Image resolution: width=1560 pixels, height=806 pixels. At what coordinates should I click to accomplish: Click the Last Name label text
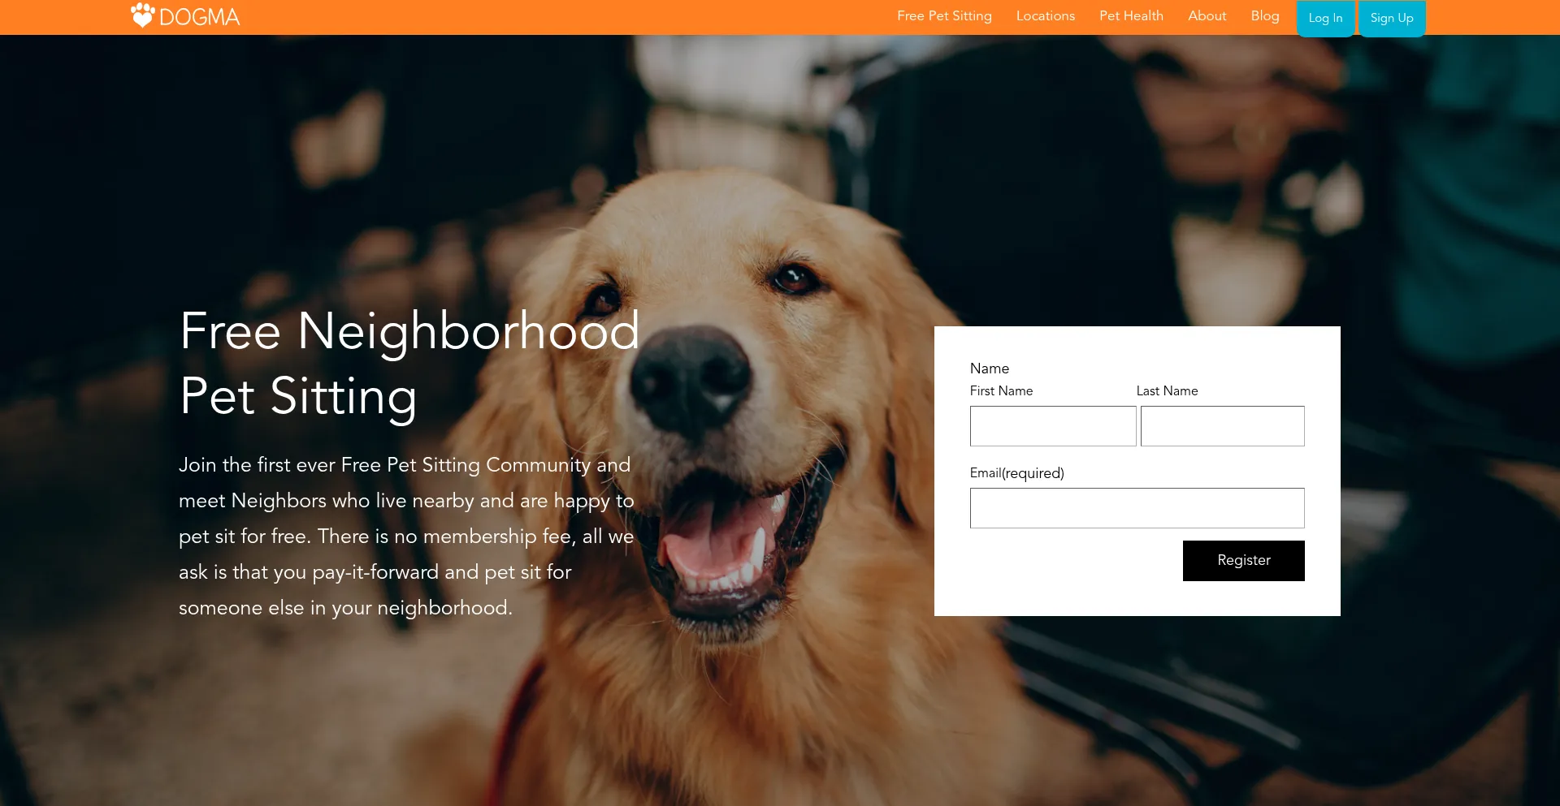(x=1167, y=391)
